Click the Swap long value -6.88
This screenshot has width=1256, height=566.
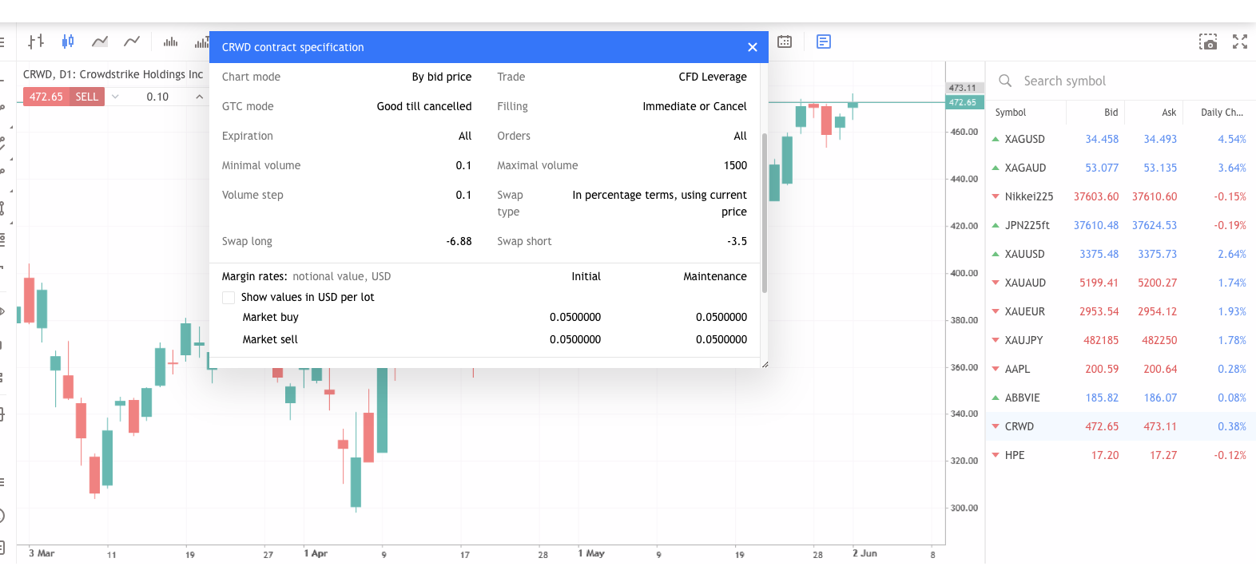[x=459, y=241]
